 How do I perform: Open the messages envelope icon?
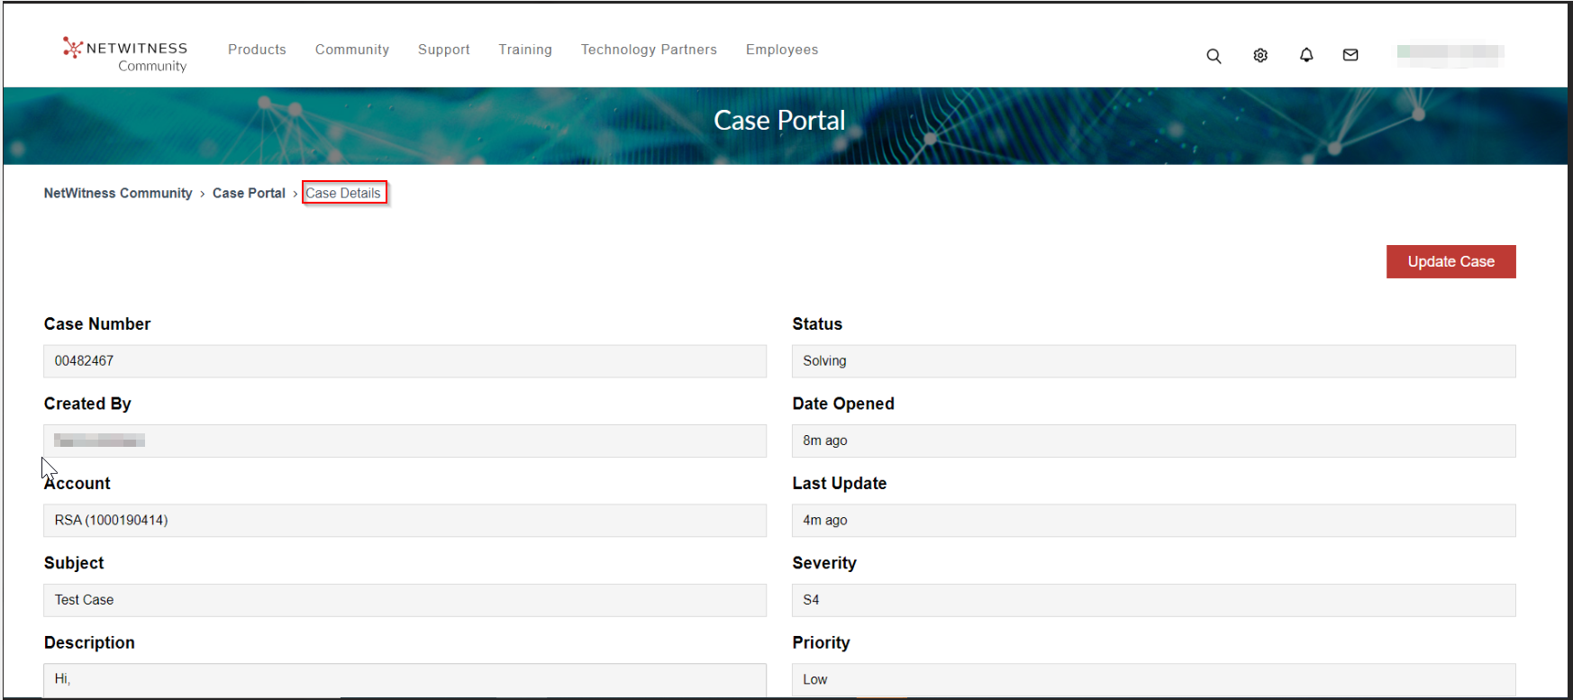click(1350, 56)
